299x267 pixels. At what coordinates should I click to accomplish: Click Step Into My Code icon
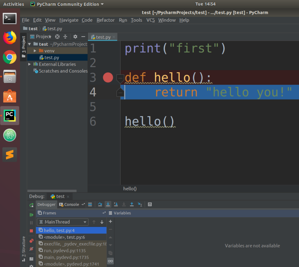116,205
